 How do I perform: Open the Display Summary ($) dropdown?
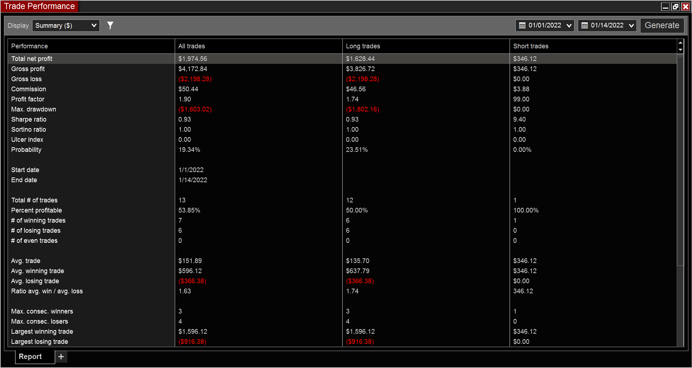pos(66,26)
